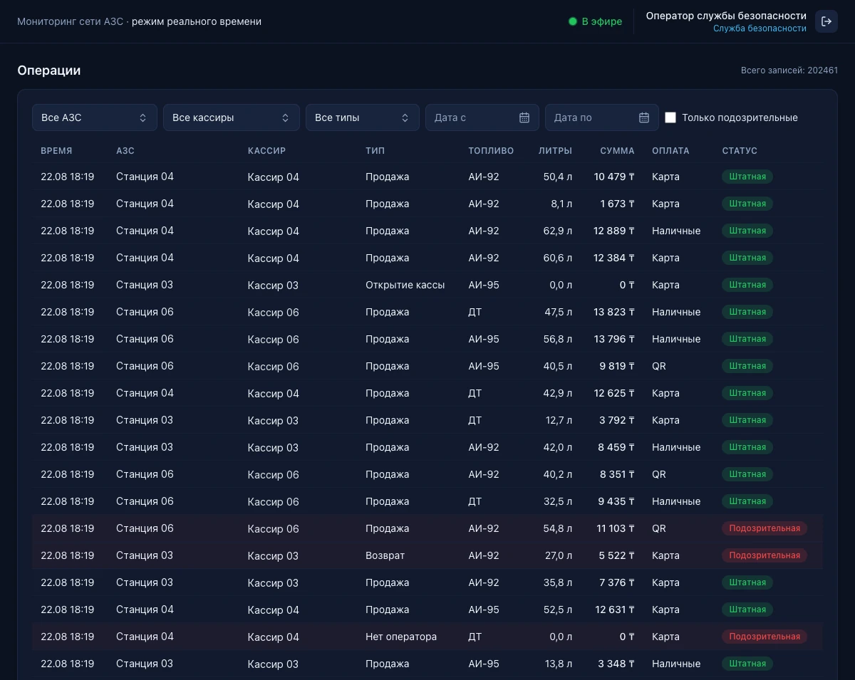Click the "8 351 ₸" amount cell

[x=617, y=474]
